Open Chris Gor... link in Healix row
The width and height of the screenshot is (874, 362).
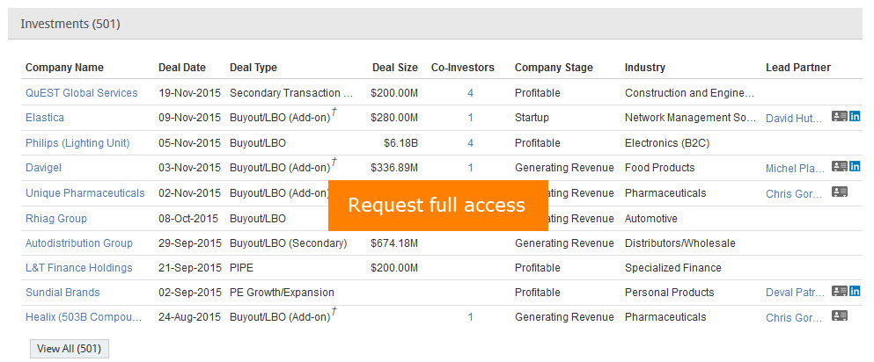[x=793, y=317]
